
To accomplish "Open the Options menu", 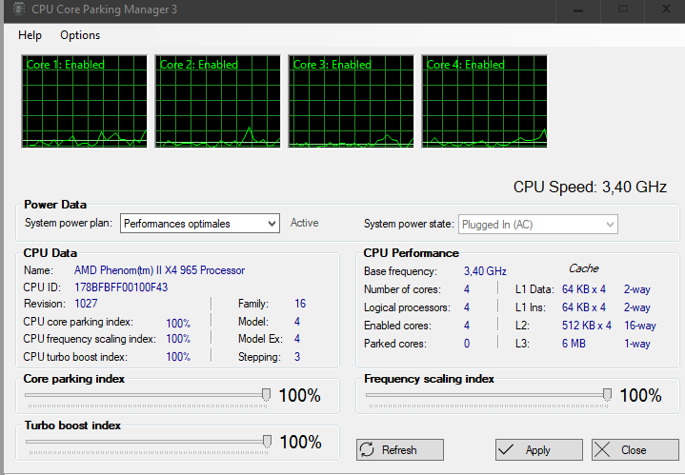I will pyautogui.click(x=80, y=35).
